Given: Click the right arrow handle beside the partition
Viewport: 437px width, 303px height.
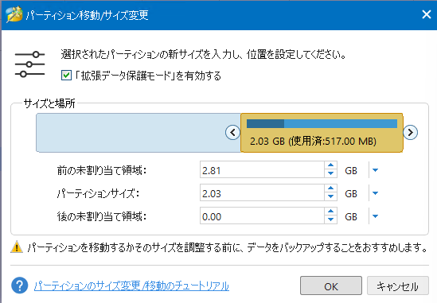Looking at the screenshot, I should click(x=410, y=132).
